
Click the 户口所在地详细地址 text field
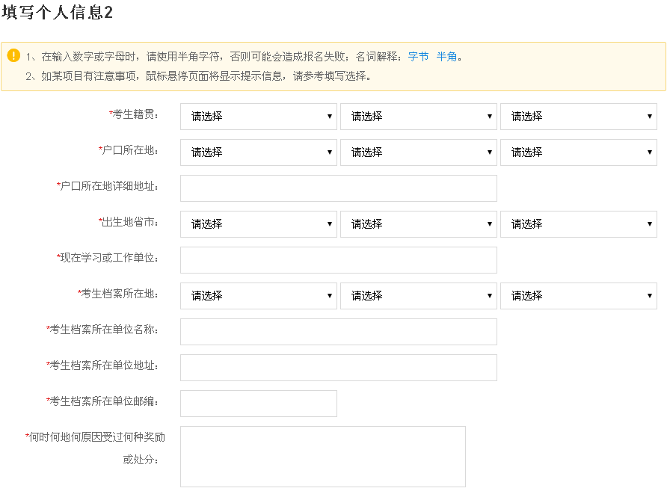click(x=338, y=188)
